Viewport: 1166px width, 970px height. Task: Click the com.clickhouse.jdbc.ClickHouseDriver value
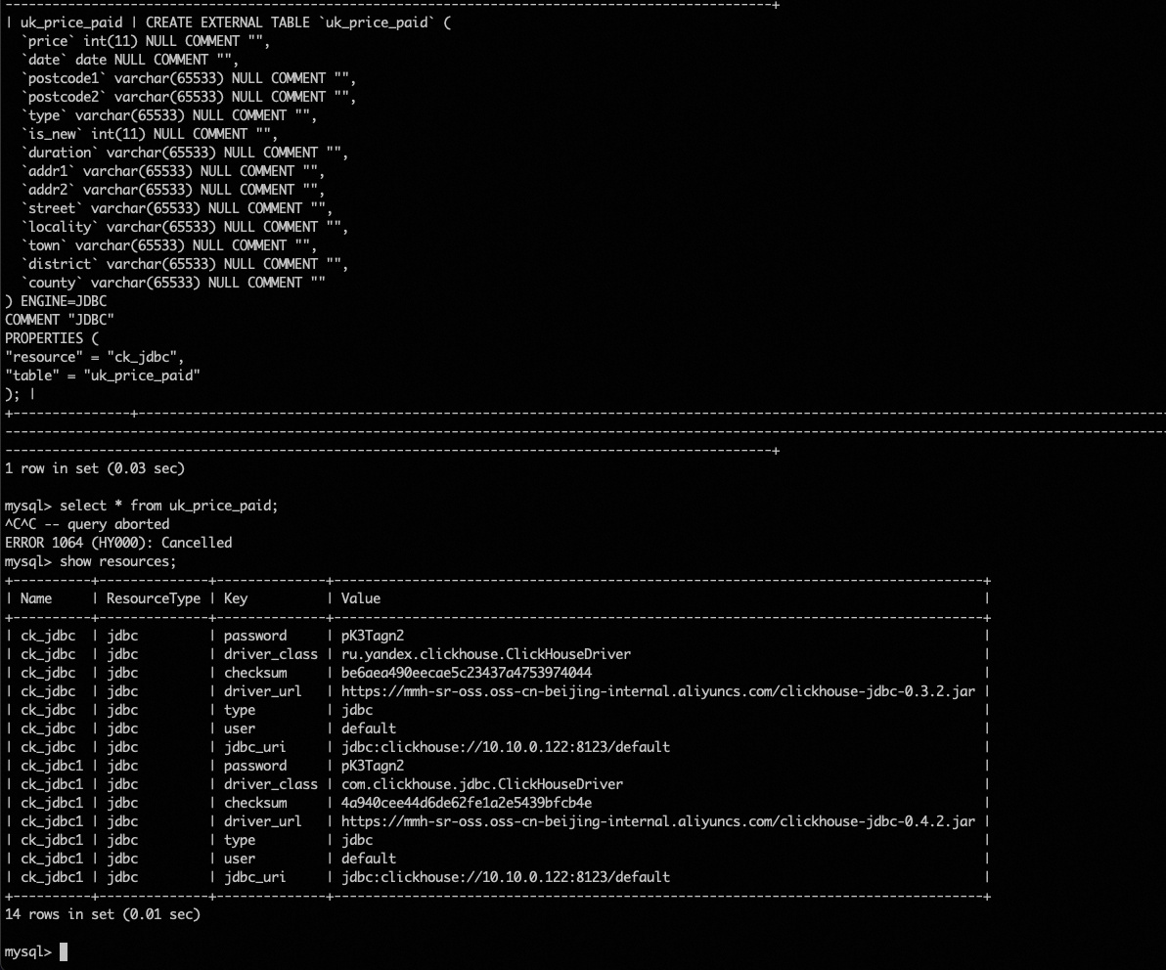[481, 784]
